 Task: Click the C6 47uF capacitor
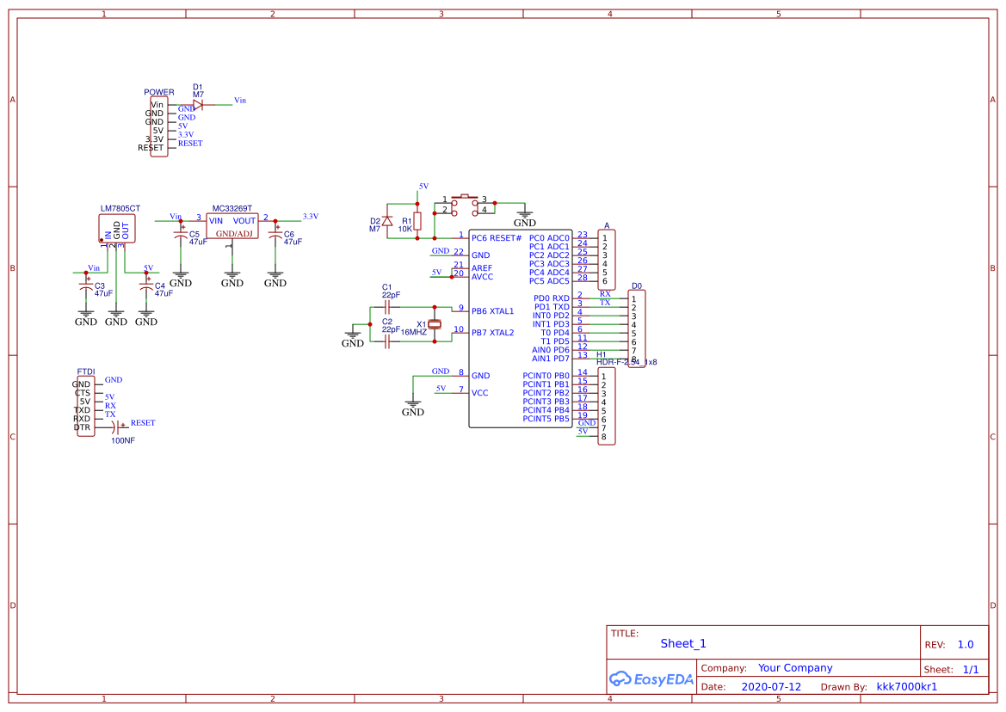tap(275, 234)
